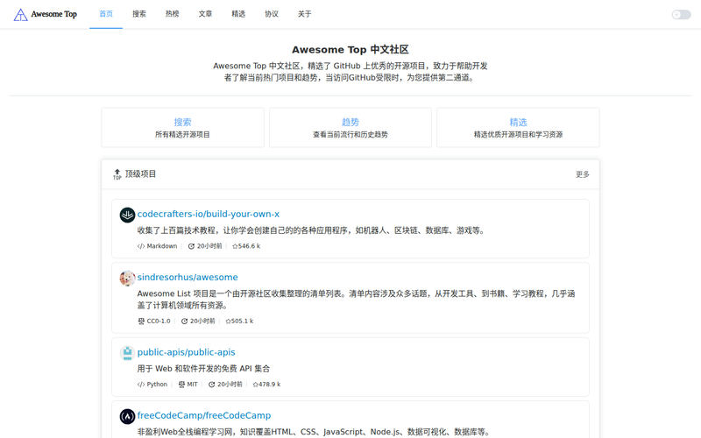Click the MIT license label
Screen dimensions: 701x438
(192, 385)
